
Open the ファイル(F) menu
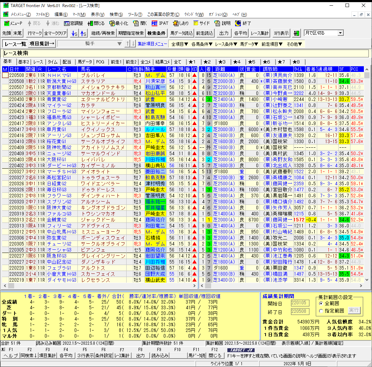click(x=43, y=15)
